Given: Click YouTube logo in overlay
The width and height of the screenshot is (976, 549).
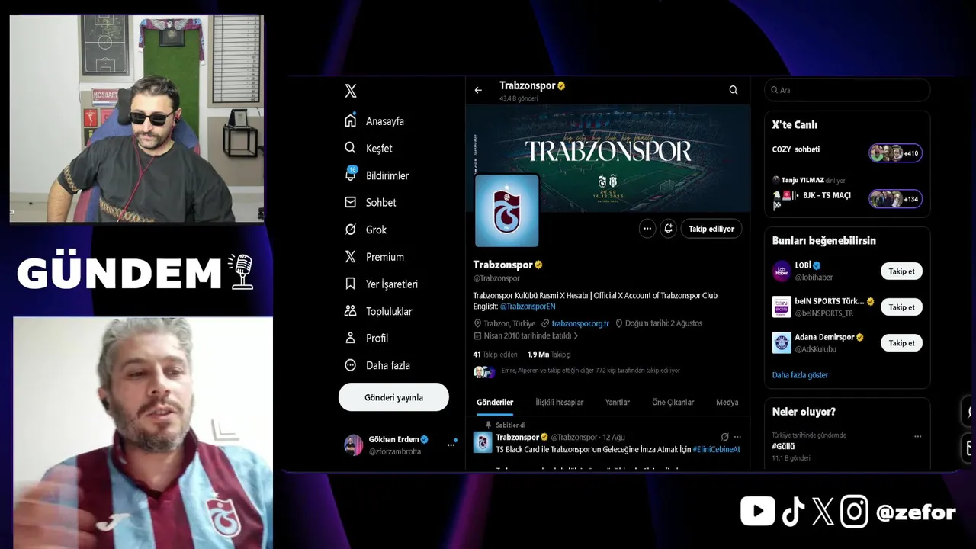Looking at the screenshot, I should 757,511.
